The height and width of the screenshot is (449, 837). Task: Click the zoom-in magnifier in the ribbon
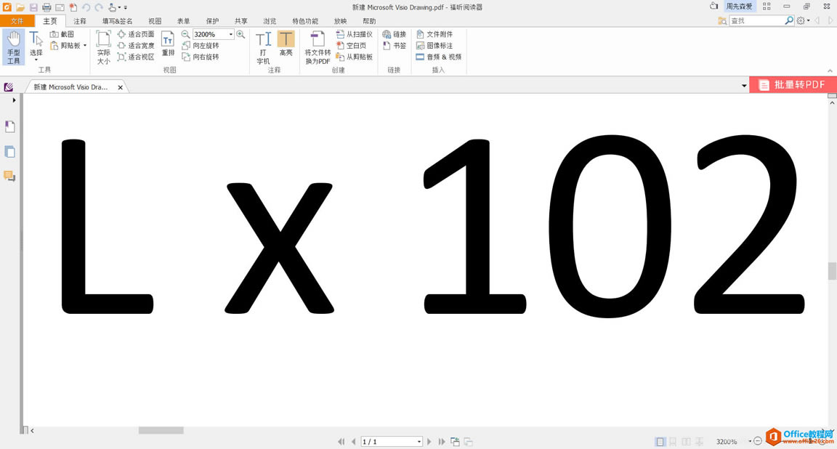click(x=240, y=34)
